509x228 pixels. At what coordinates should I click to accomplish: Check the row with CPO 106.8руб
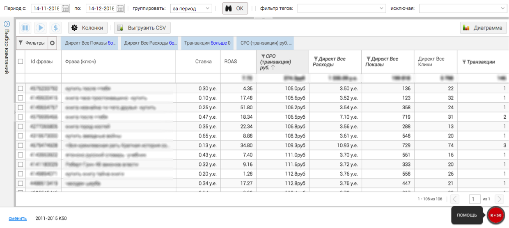coord(21,126)
